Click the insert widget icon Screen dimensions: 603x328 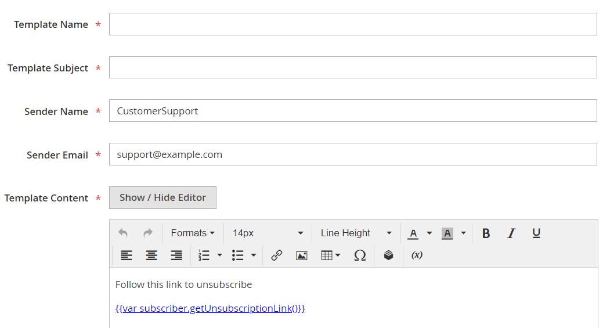point(389,255)
